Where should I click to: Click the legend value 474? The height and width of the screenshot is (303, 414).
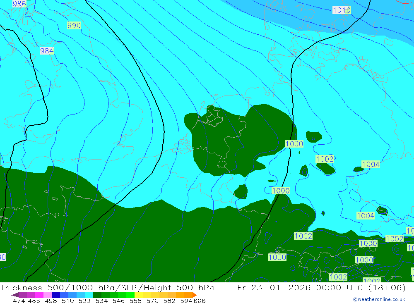[19, 301]
